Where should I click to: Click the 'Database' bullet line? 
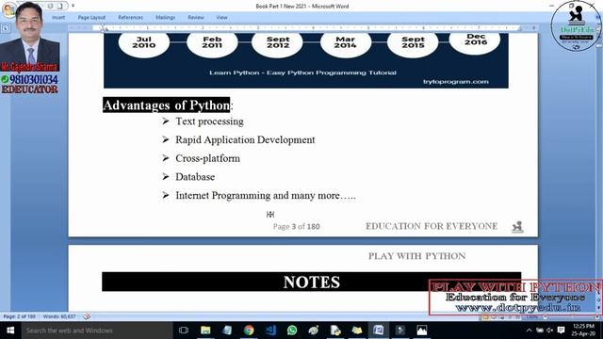[195, 177]
